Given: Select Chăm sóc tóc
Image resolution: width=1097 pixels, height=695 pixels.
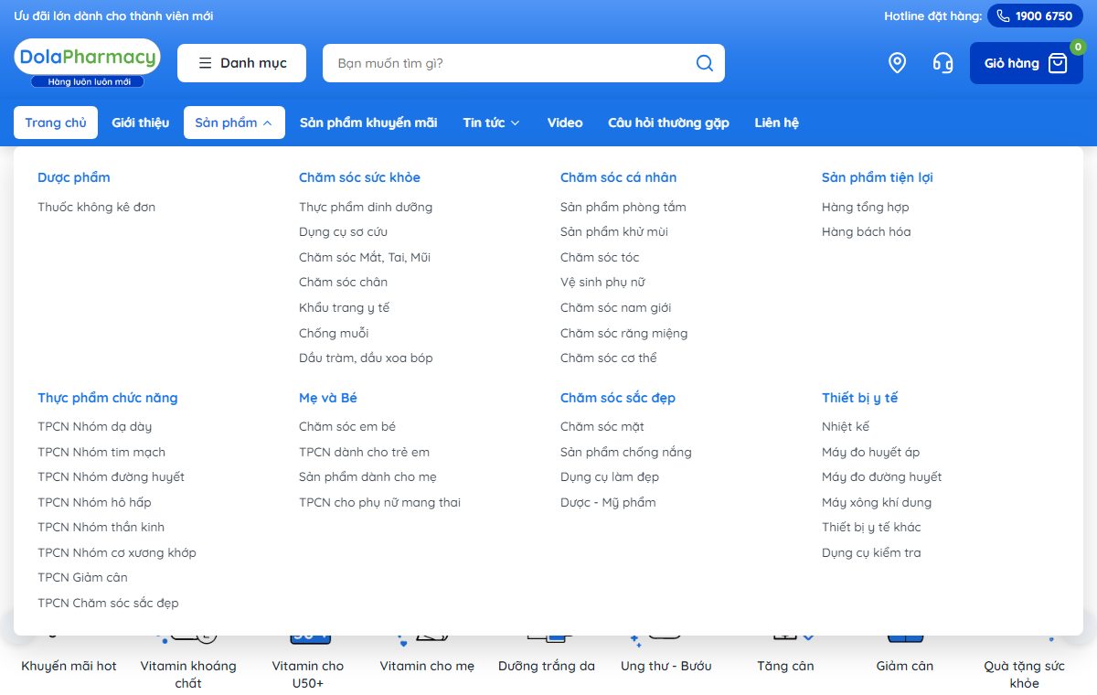Looking at the screenshot, I should click(600, 257).
